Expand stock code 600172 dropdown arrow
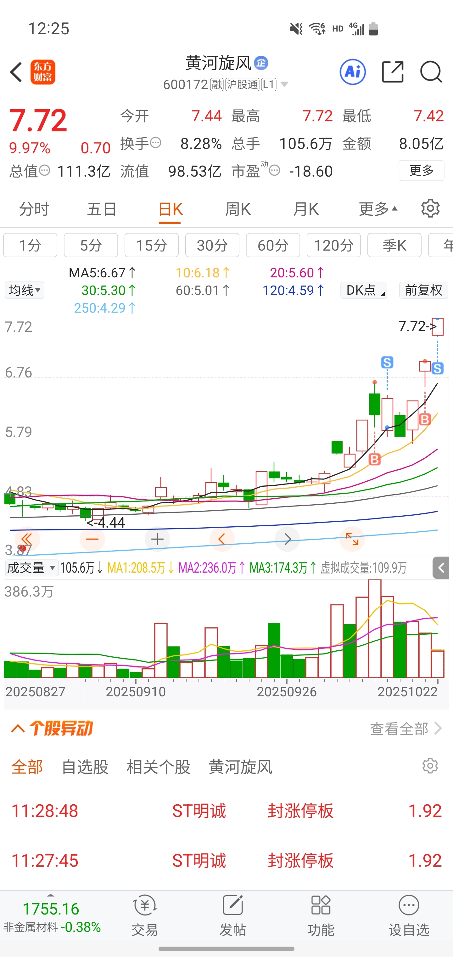This screenshot has width=453, height=957. [x=284, y=84]
